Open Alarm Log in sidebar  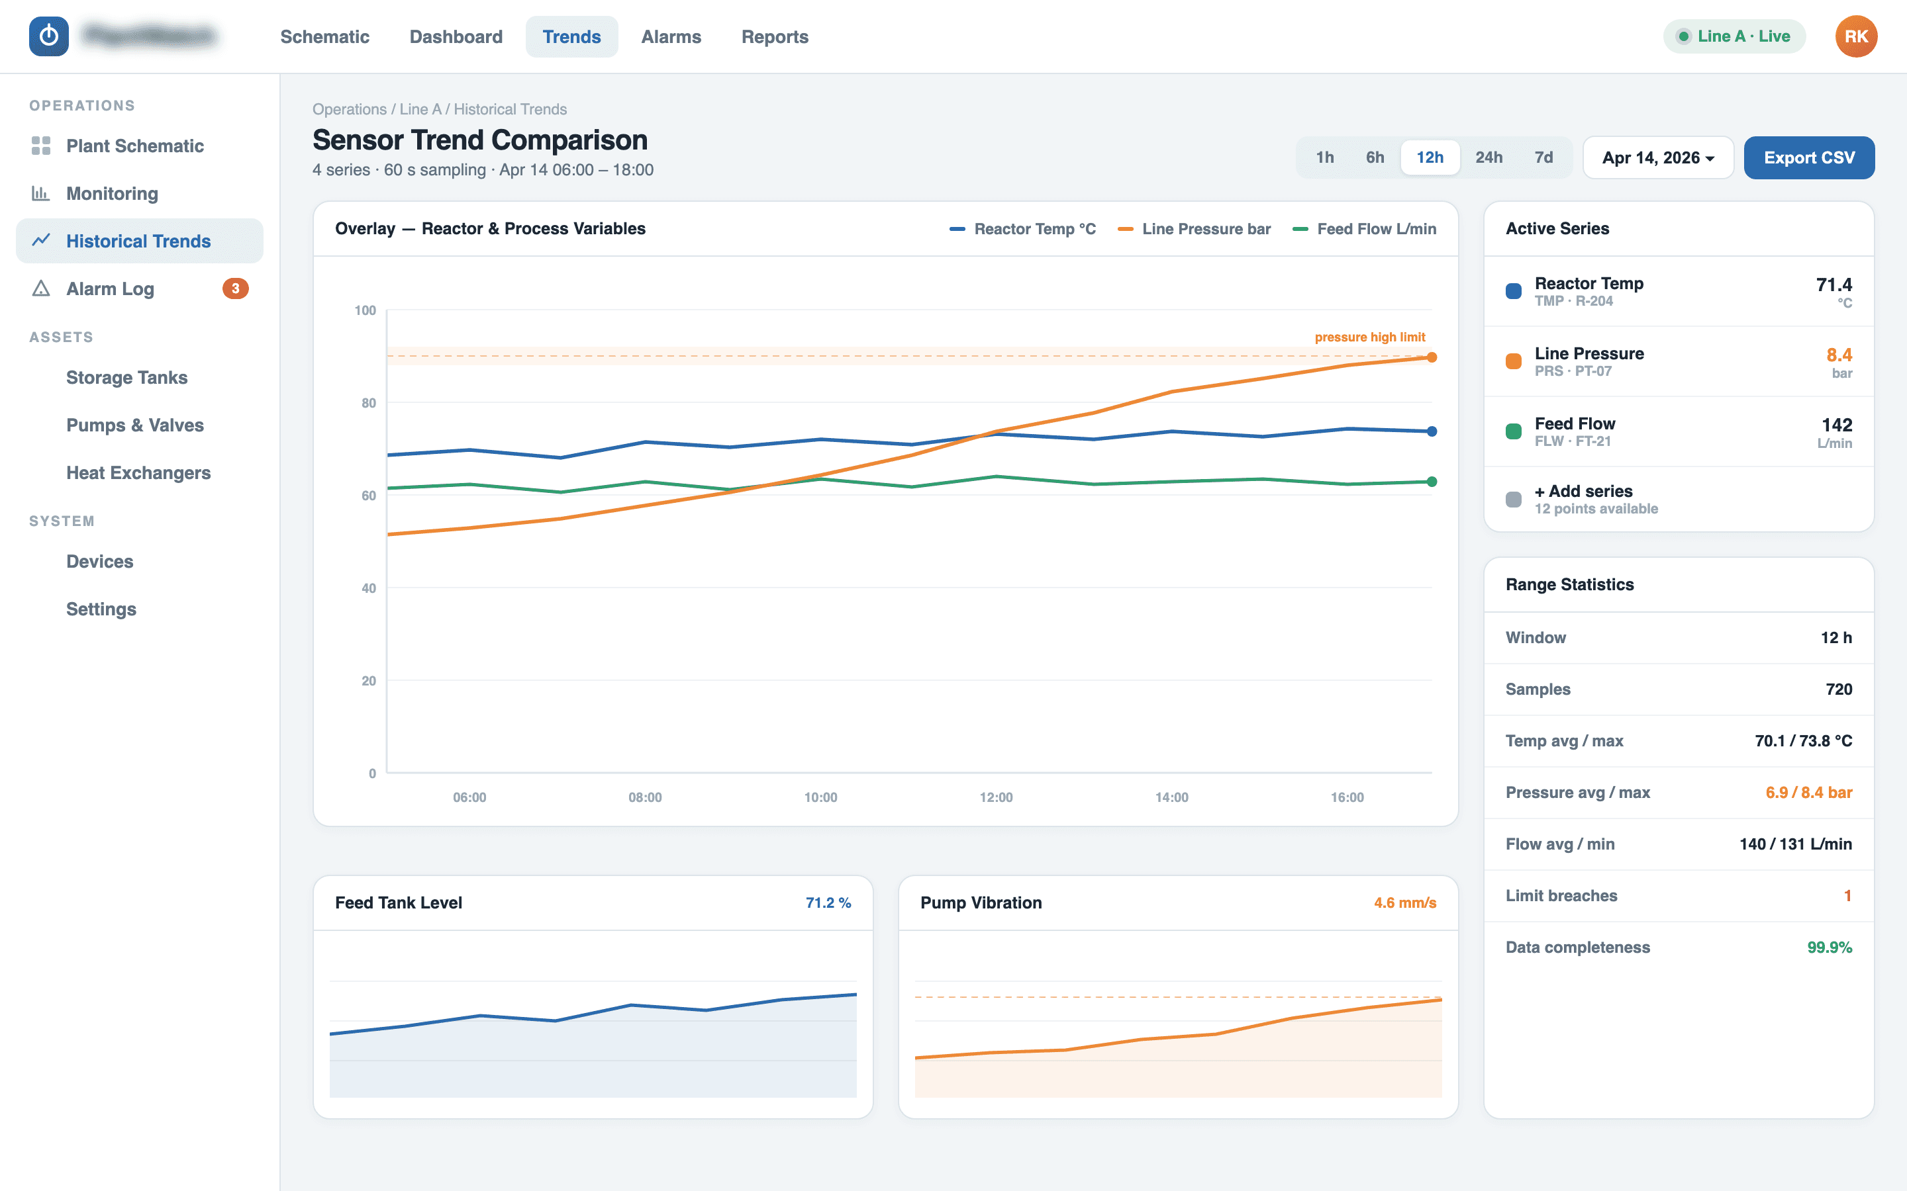click(x=140, y=288)
